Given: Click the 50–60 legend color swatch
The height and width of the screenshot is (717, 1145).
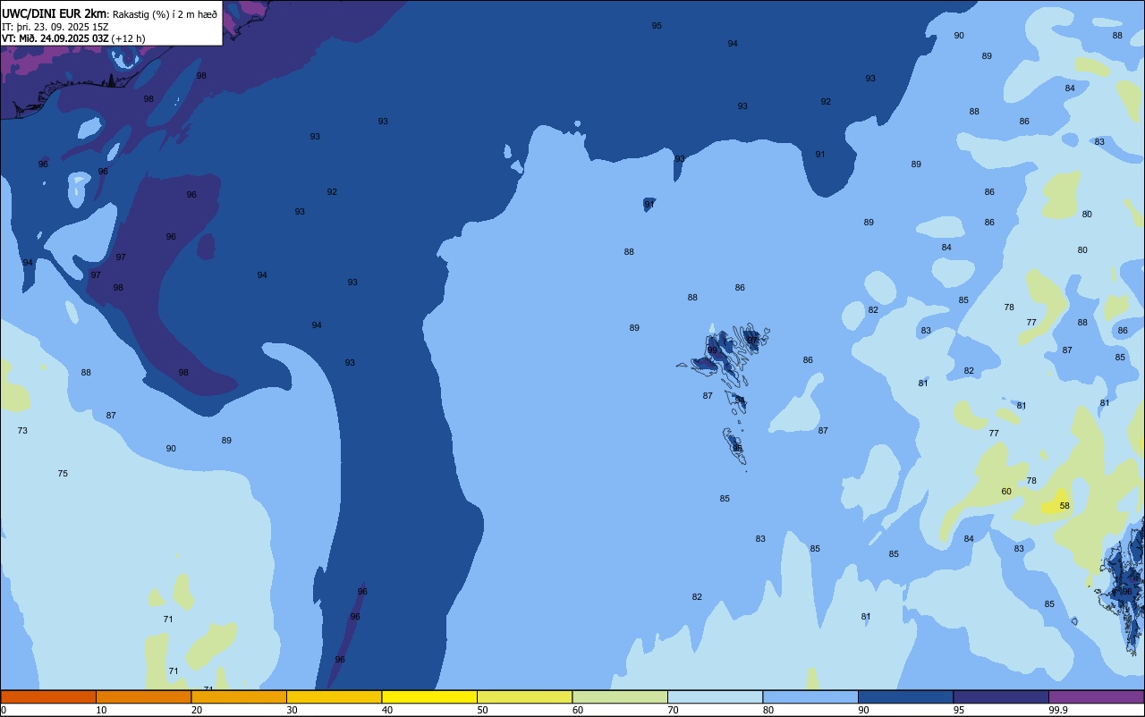Looking at the screenshot, I should tap(524, 696).
